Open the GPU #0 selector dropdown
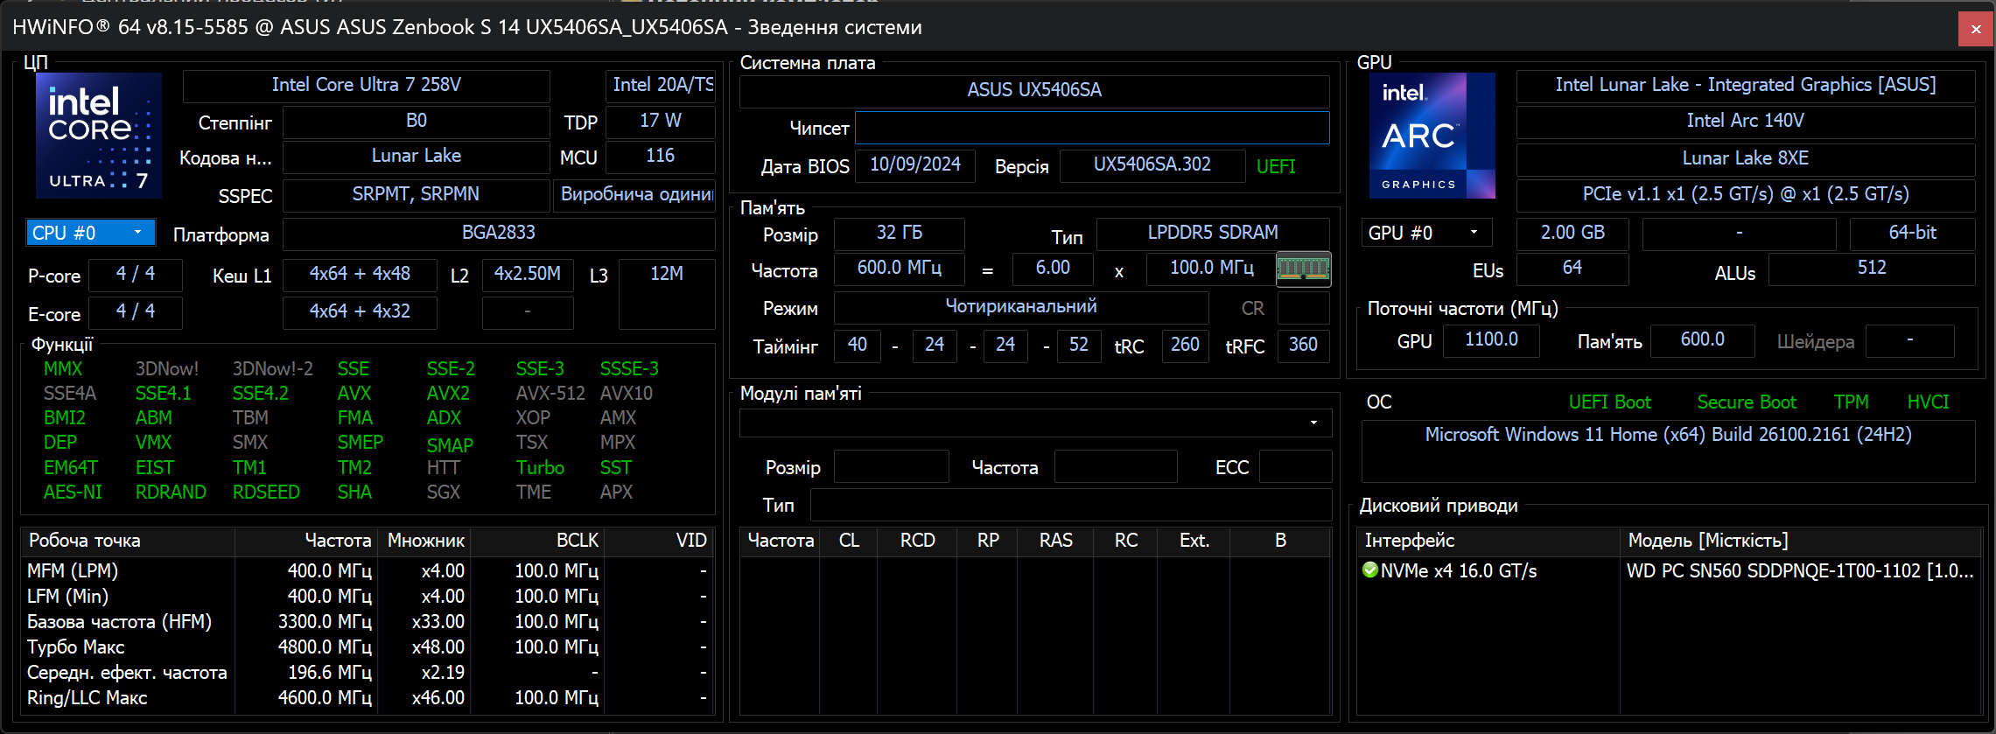The height and width of the screenshot is (734, 1996). (1426, 233)
